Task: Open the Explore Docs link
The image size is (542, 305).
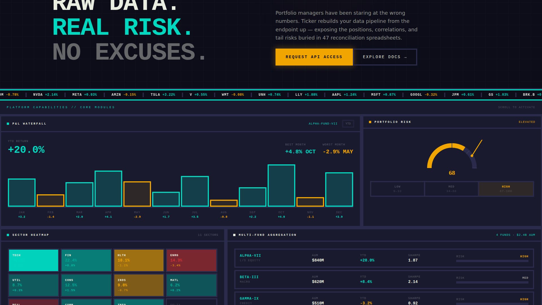Action: click(x=385, y=57)
